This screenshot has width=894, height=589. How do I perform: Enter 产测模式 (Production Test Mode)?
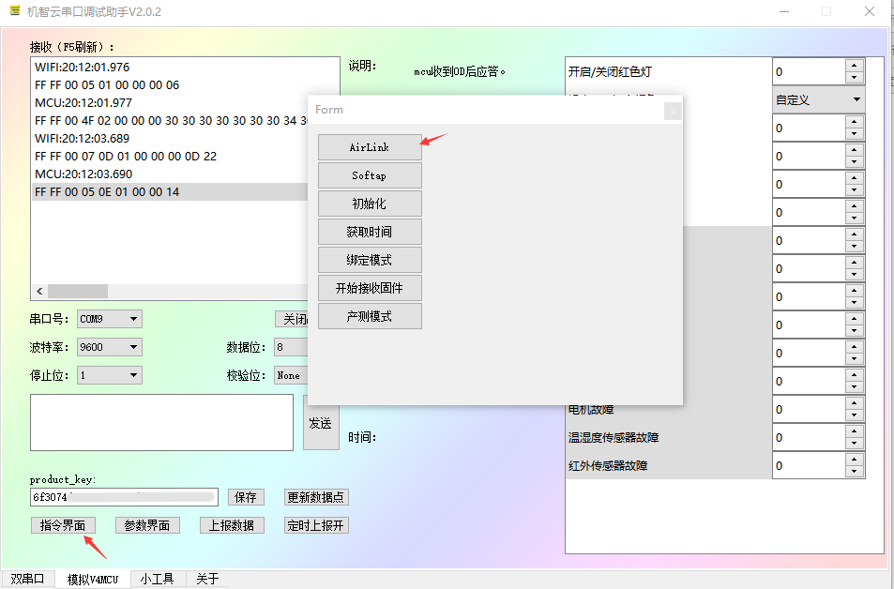point(370,316)
